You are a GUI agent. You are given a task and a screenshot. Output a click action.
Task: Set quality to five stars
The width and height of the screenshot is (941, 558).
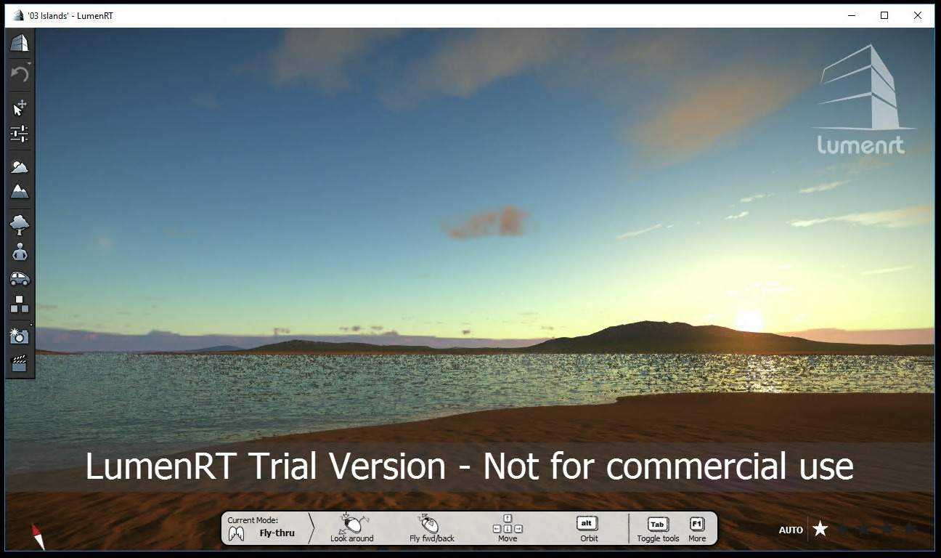pyautogui.click(x=909, y=529)
